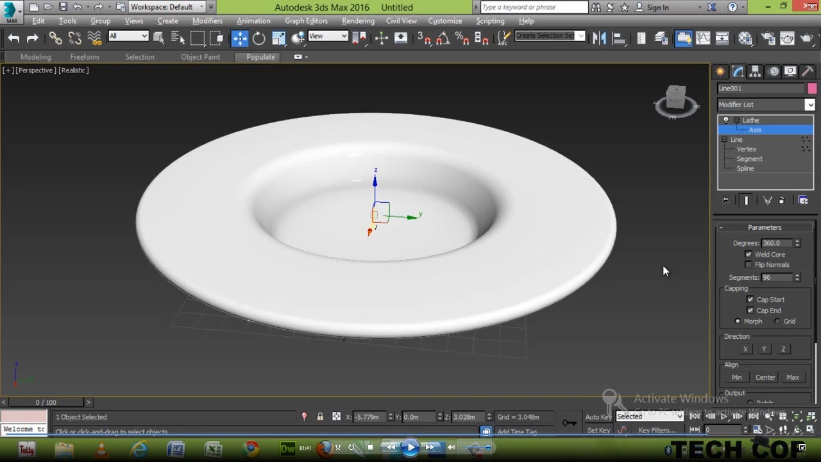Choose the Rectangular Selection Region tool
821x462 pixels.
[198, 38]
